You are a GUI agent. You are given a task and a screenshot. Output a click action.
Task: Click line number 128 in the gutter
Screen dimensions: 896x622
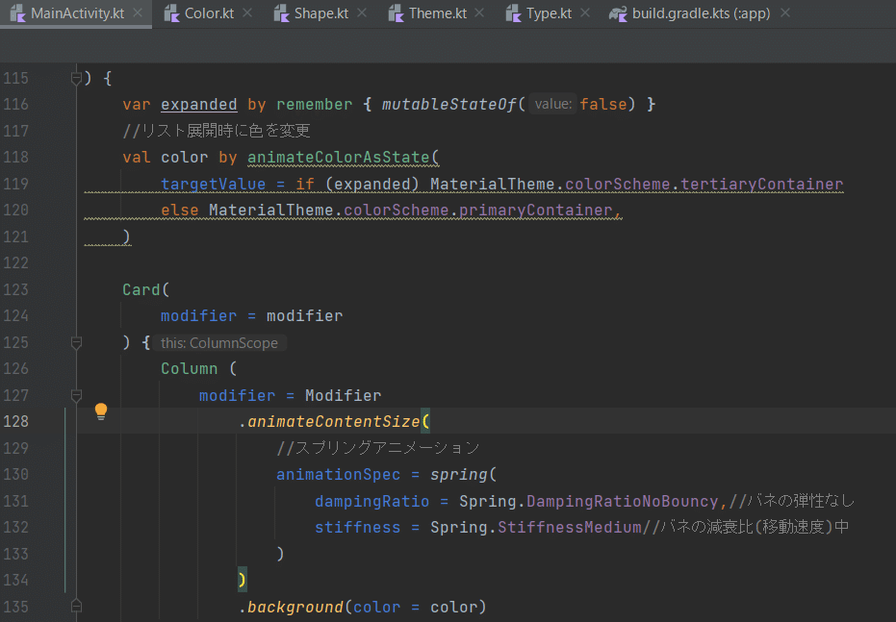coord(16,421)
